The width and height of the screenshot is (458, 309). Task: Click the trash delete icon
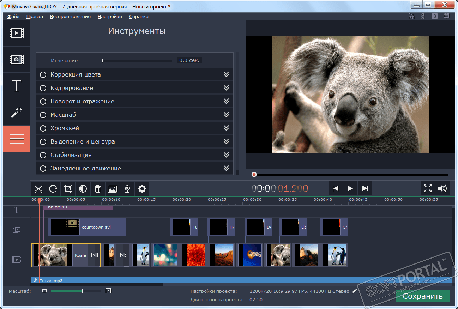pyautogui.click(x=98, y=189)
